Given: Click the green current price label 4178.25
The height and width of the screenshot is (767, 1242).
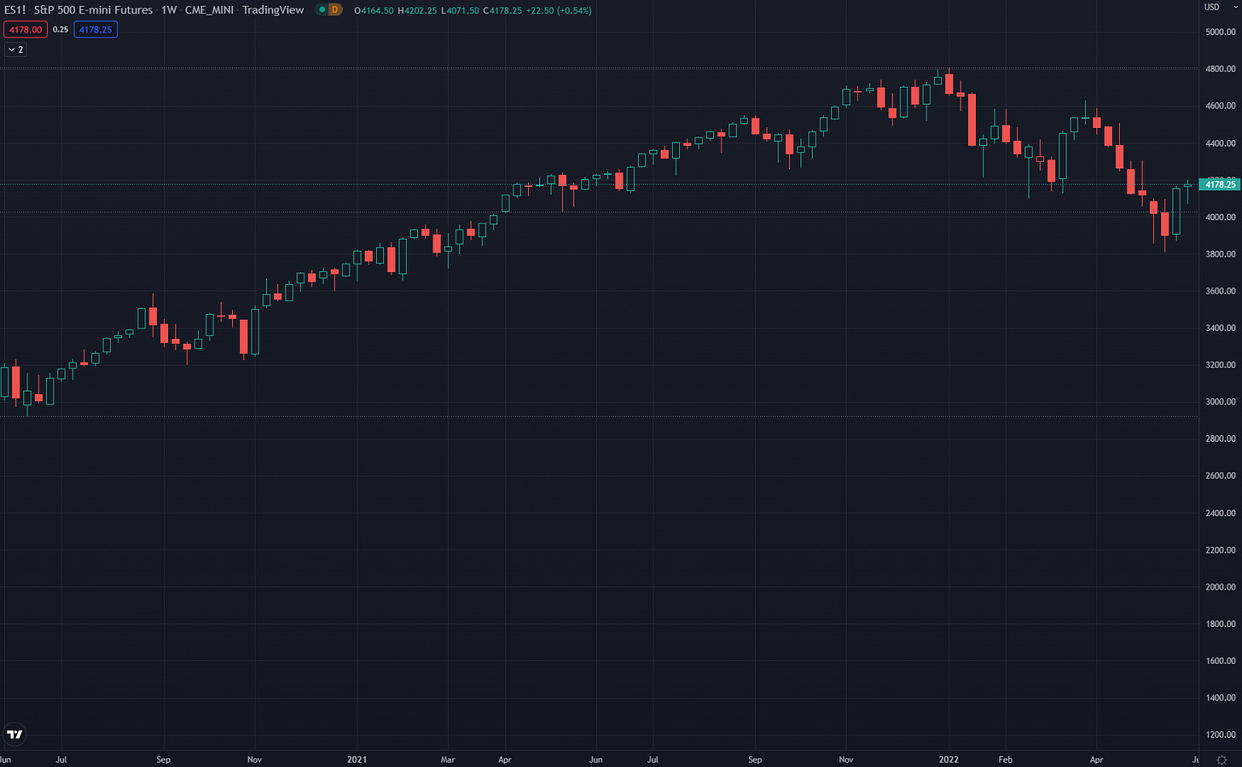Looking at the screenshot, I should 1220,184.
